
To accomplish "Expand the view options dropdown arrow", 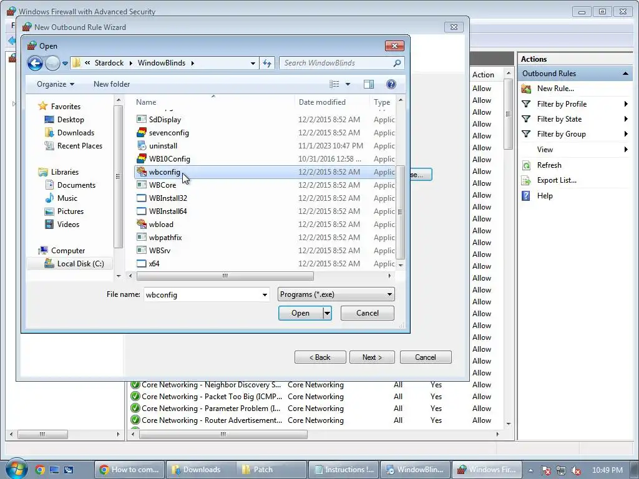I will coord(348,84).
